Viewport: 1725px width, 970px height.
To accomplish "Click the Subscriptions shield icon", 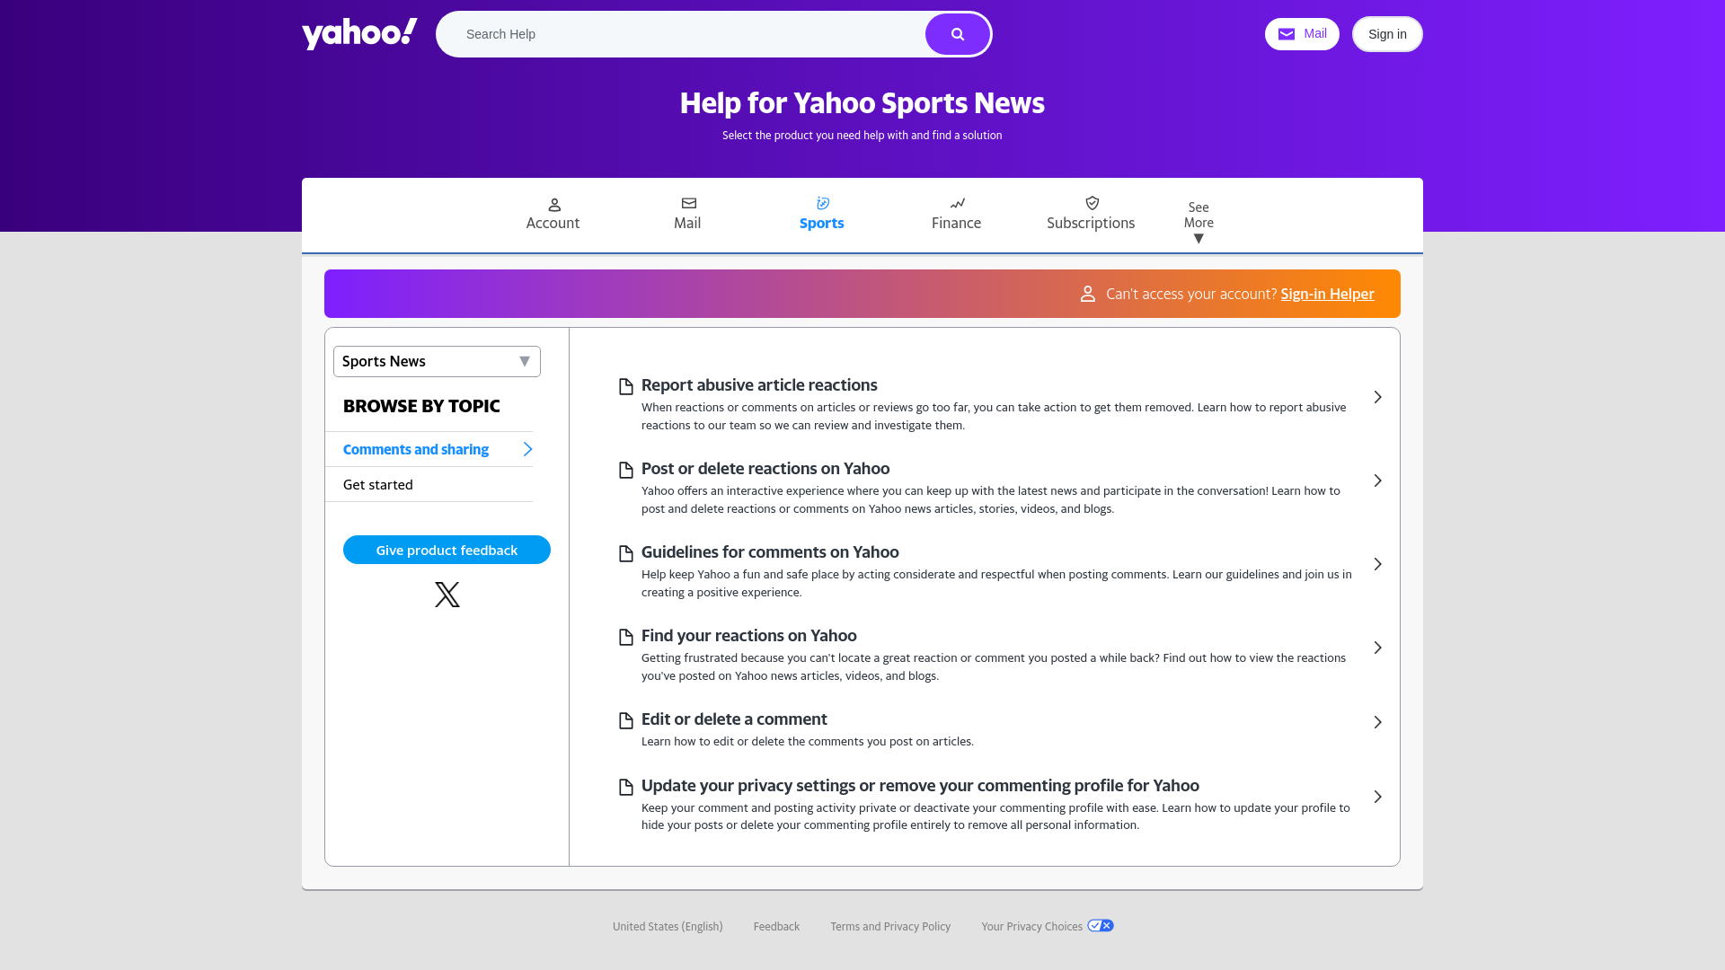I will click(x=1092, y=203).
